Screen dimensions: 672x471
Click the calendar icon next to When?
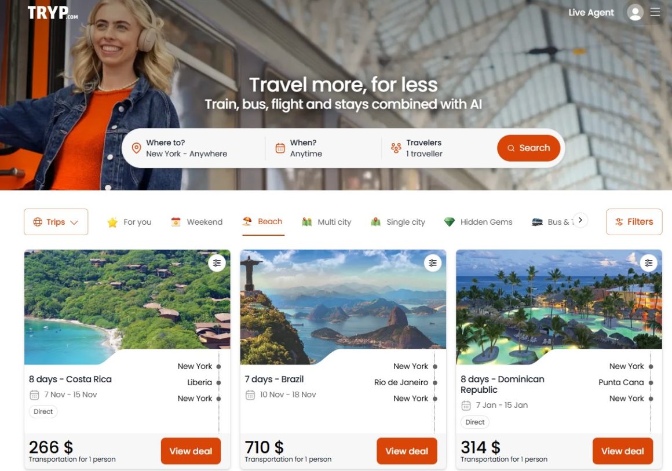pos(280,148)
